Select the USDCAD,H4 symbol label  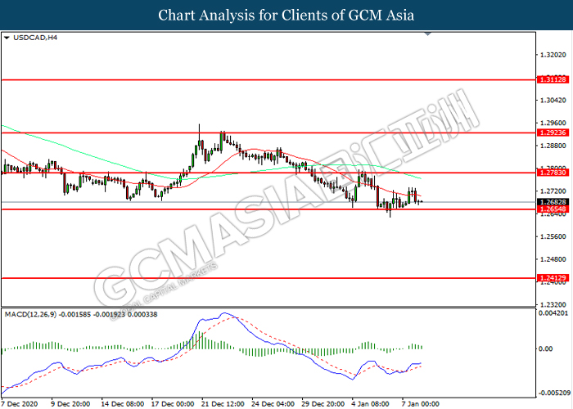tap(29, 38)
